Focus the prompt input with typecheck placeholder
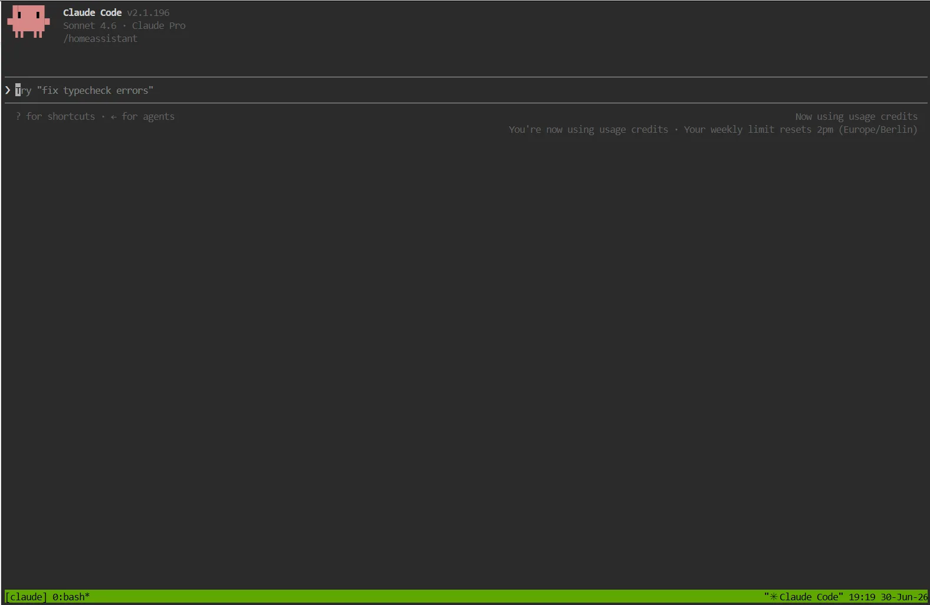This screenshot has width=930, height=605. coord(466,90)
